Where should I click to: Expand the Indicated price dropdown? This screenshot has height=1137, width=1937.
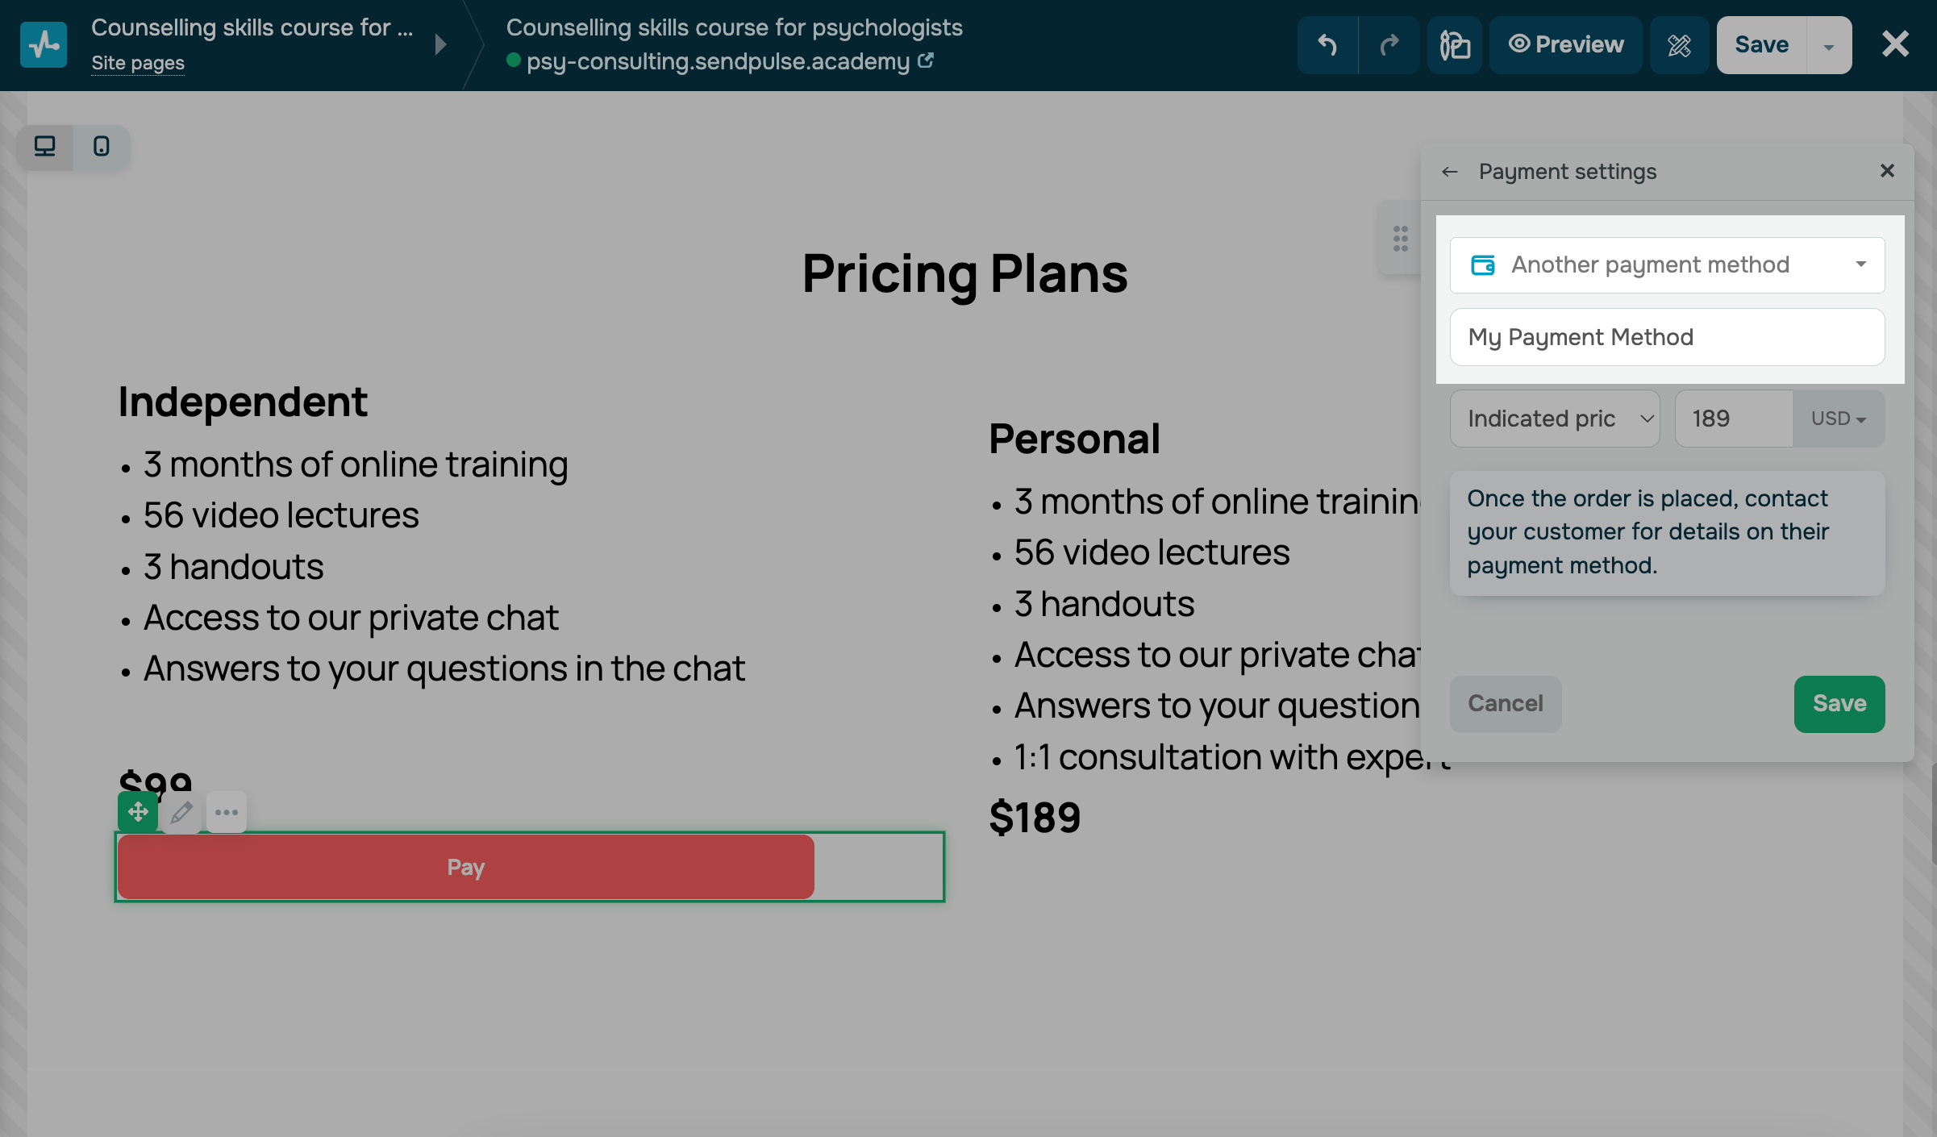point(1554,419)
